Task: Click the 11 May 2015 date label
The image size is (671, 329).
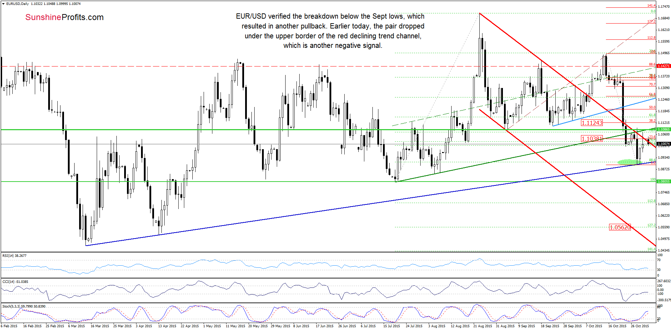Action: [235, 326]
